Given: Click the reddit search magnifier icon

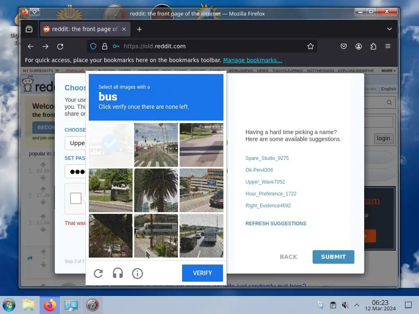Looking at the screenshot, I should click(390, 103).
